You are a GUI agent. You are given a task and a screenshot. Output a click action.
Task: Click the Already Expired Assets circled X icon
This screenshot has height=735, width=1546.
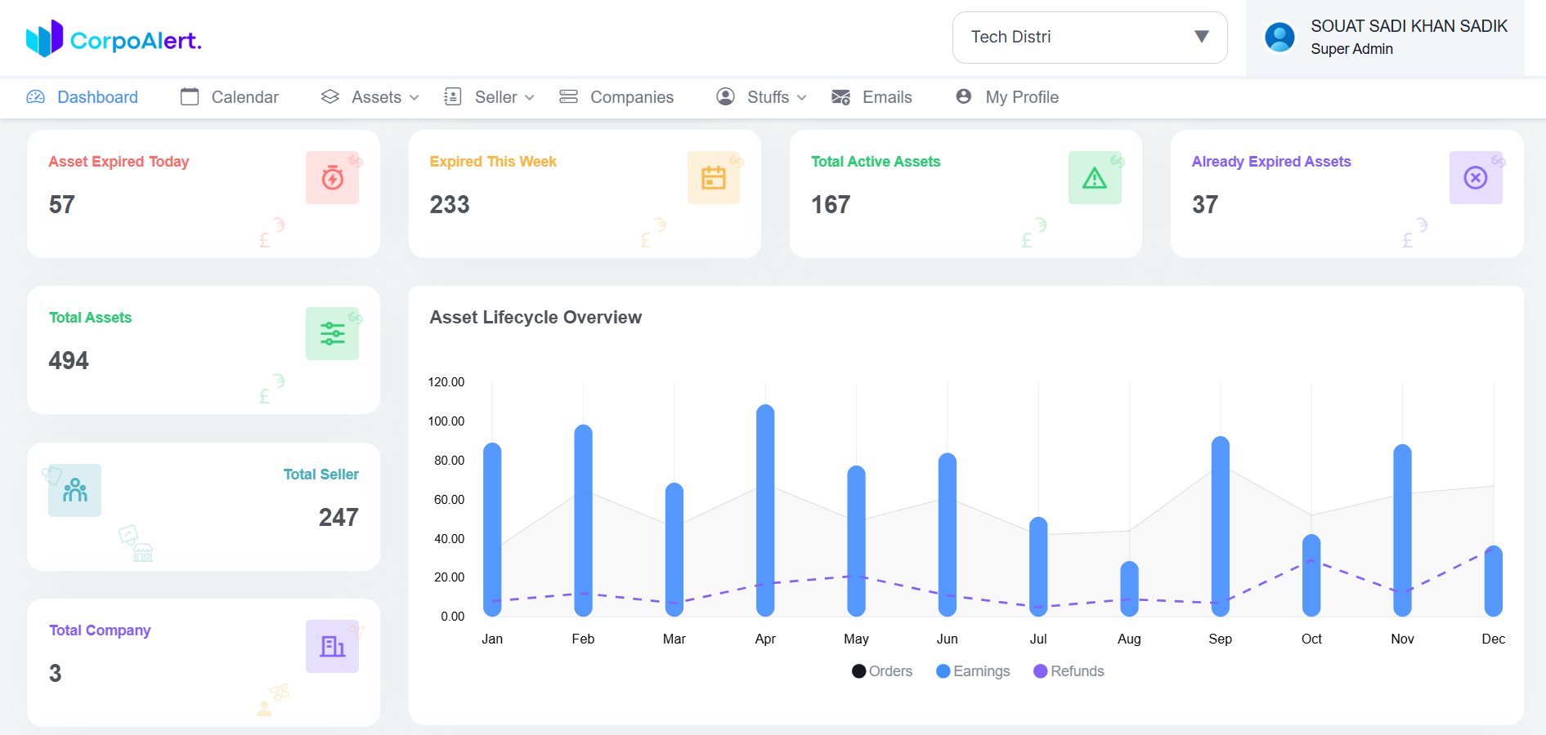(x=1476, y=177)
